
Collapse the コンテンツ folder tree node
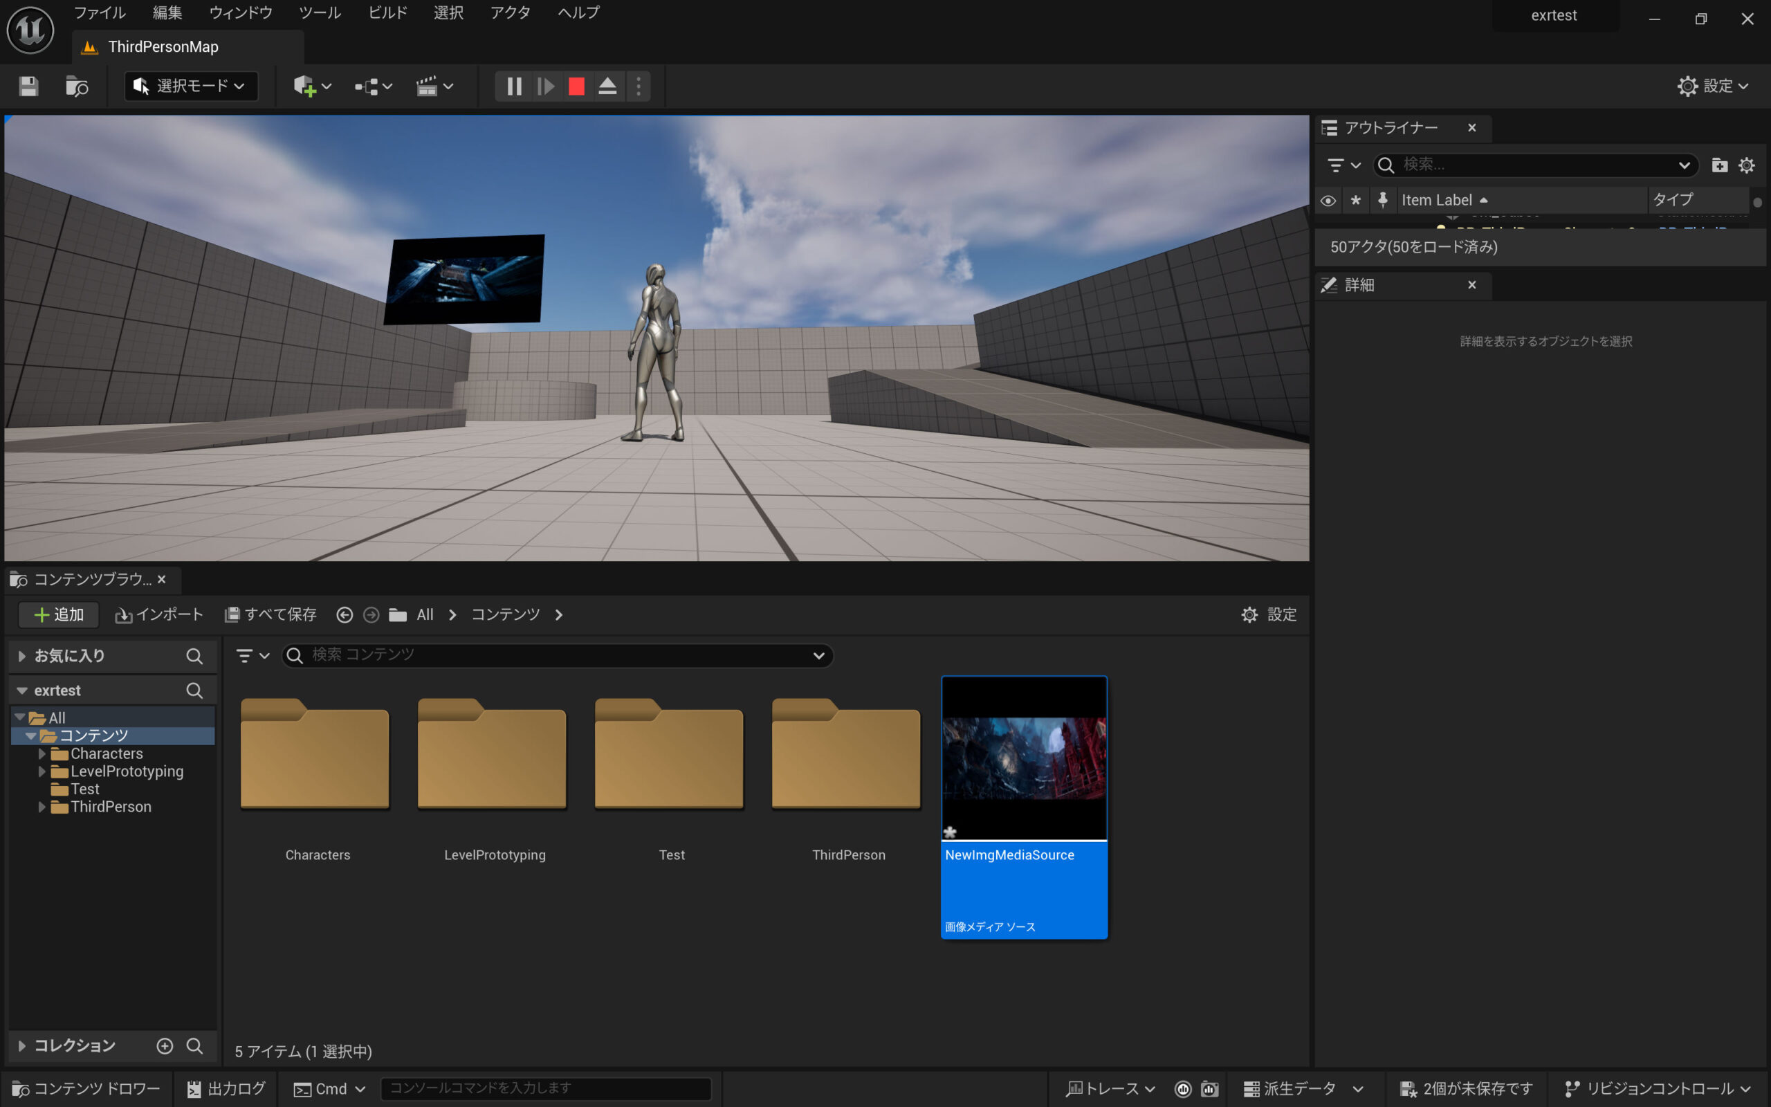click(30, 735)
